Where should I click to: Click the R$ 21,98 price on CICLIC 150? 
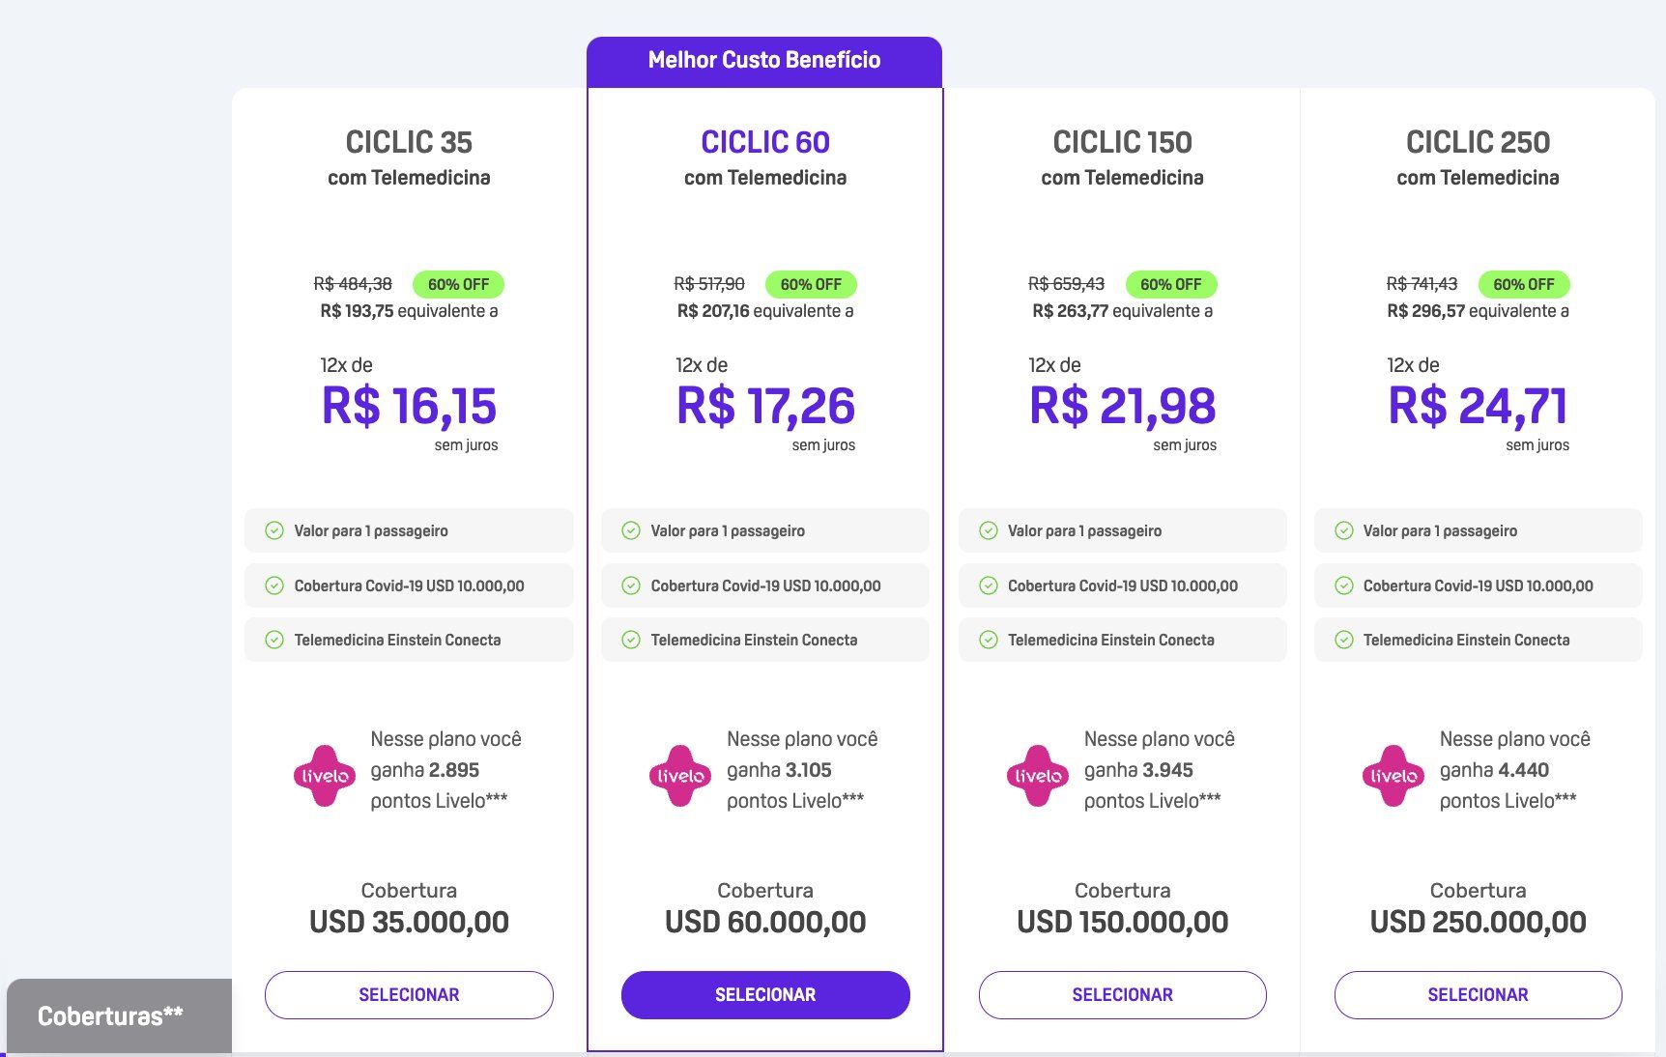coord(1123,406)
